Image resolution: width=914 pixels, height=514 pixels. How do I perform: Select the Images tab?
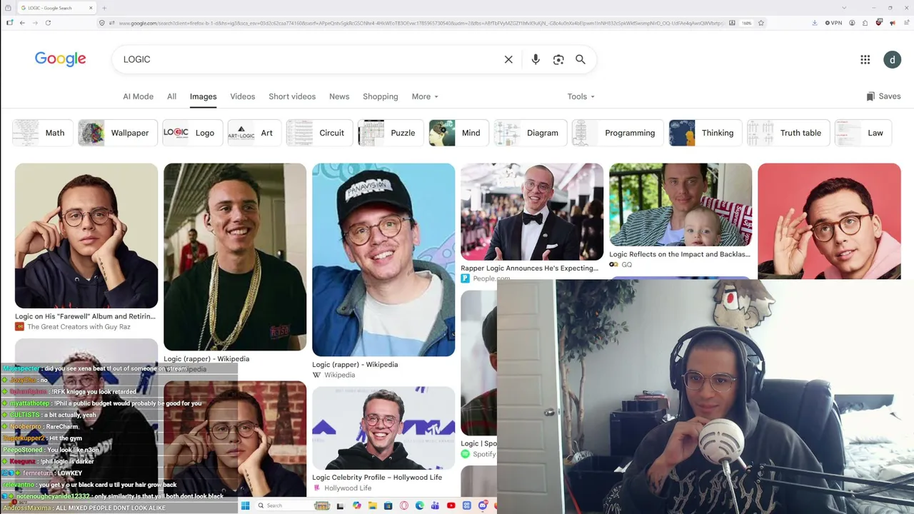coord(203,96)
